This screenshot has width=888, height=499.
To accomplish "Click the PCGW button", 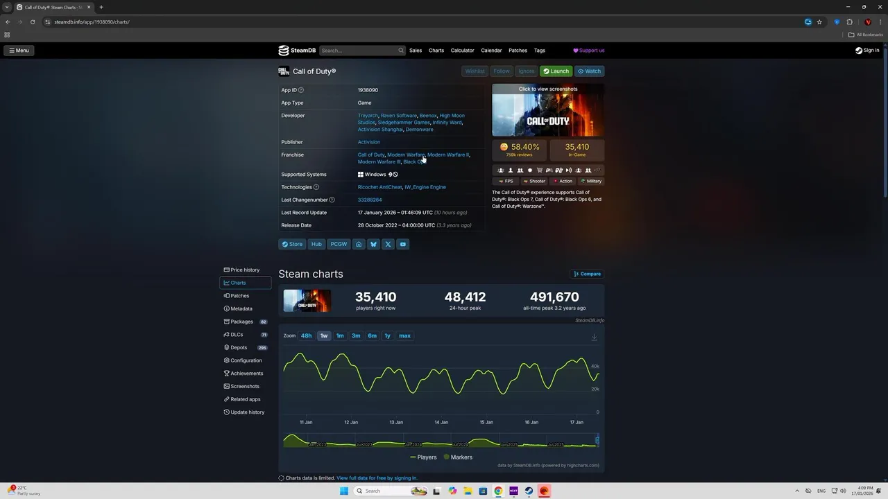I will tap(339, 244).
